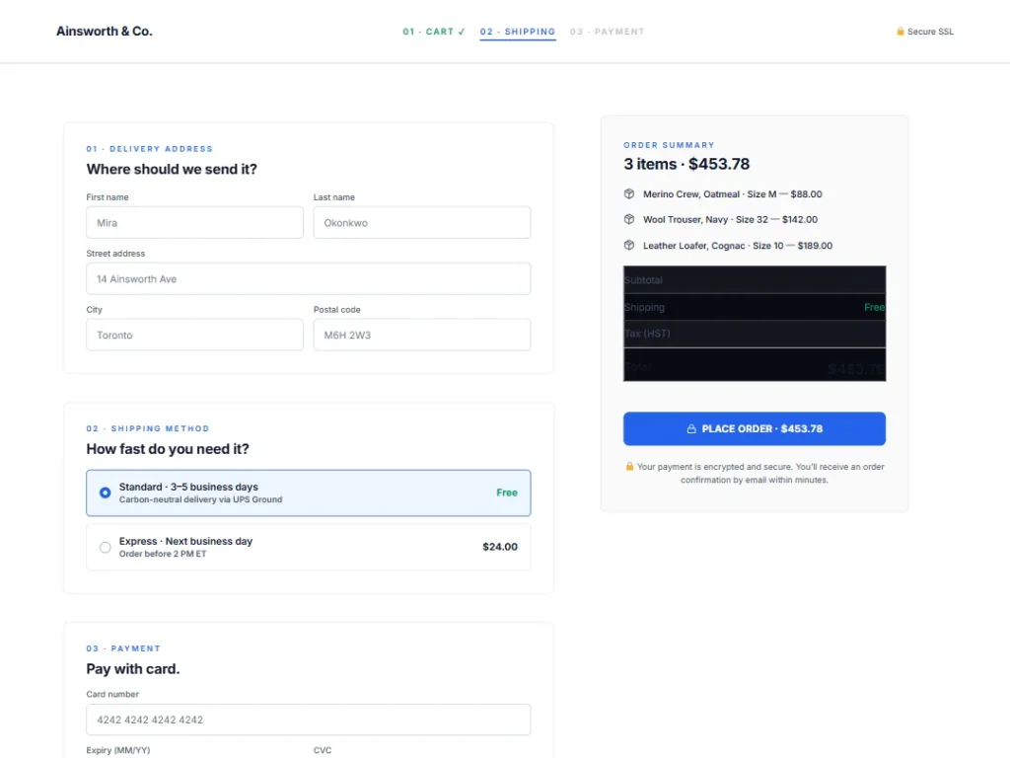Click the Order Summary label
The image size is (1010, 758).
(670, 145)
